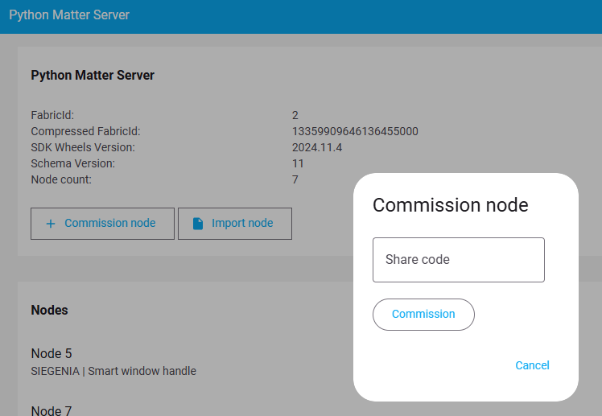
Task: Click the Node count value 7
Action: click(x=295, y=179)
